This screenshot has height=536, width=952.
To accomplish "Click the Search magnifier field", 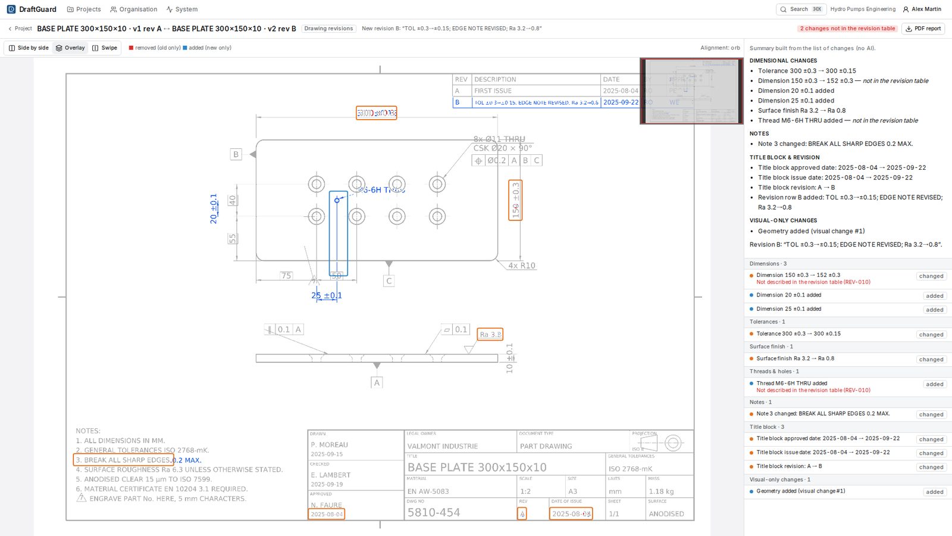I will (801, 9).
